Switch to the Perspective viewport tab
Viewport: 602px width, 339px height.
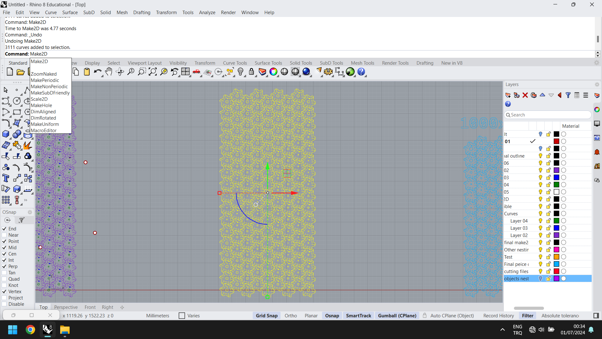66,307
